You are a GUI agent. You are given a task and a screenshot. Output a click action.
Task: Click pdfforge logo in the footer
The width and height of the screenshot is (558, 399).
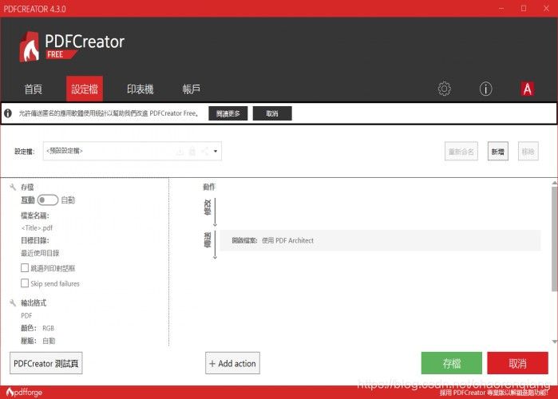point(24,392)
